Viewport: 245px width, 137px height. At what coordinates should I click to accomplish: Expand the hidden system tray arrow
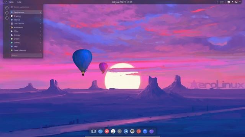[x=240, y=2]
